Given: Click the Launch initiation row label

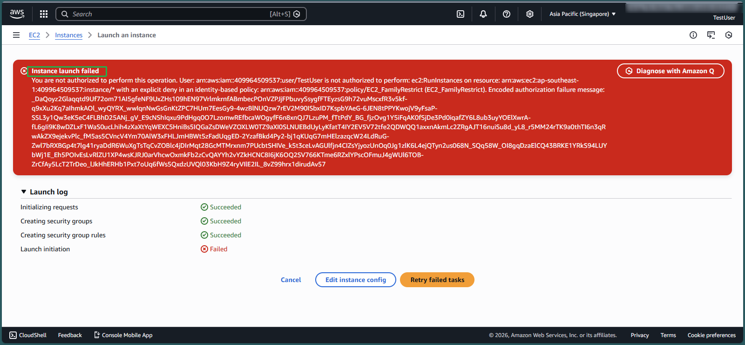Looking at the screenshot, I should click(45, 249).
